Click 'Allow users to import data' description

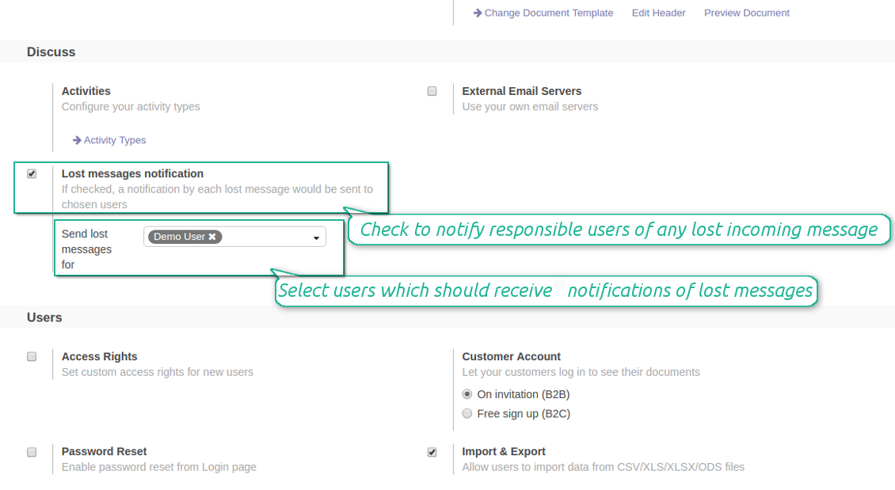click(604, 467)
